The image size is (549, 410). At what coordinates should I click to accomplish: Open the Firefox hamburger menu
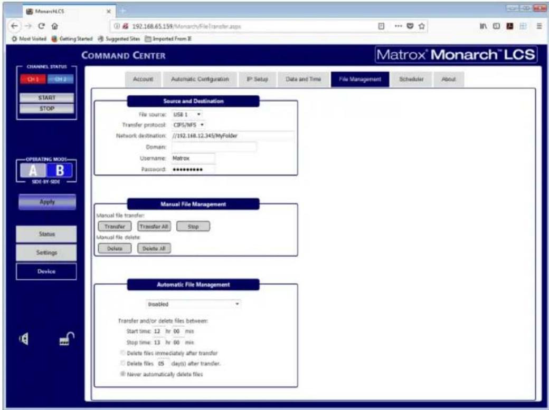tap(539, 26)
